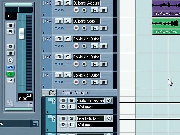
Task: Solo the Lead Guitar group track
Action: 72,118
